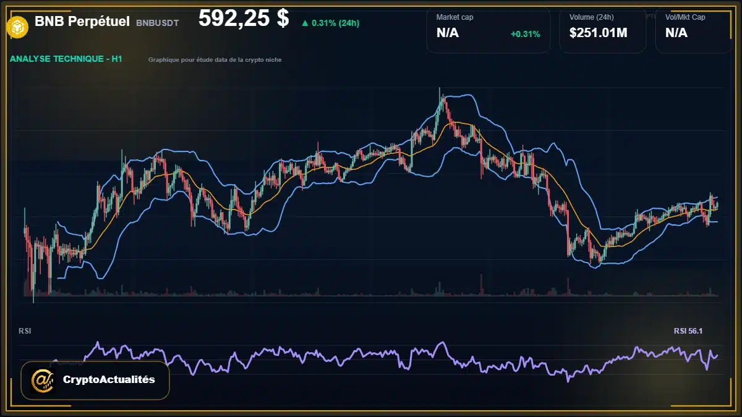Viewport: 742px width, 417px height.
Task: Click the ANALYSE TECHNIQUE - H1 heading
Action: [66, 59]
